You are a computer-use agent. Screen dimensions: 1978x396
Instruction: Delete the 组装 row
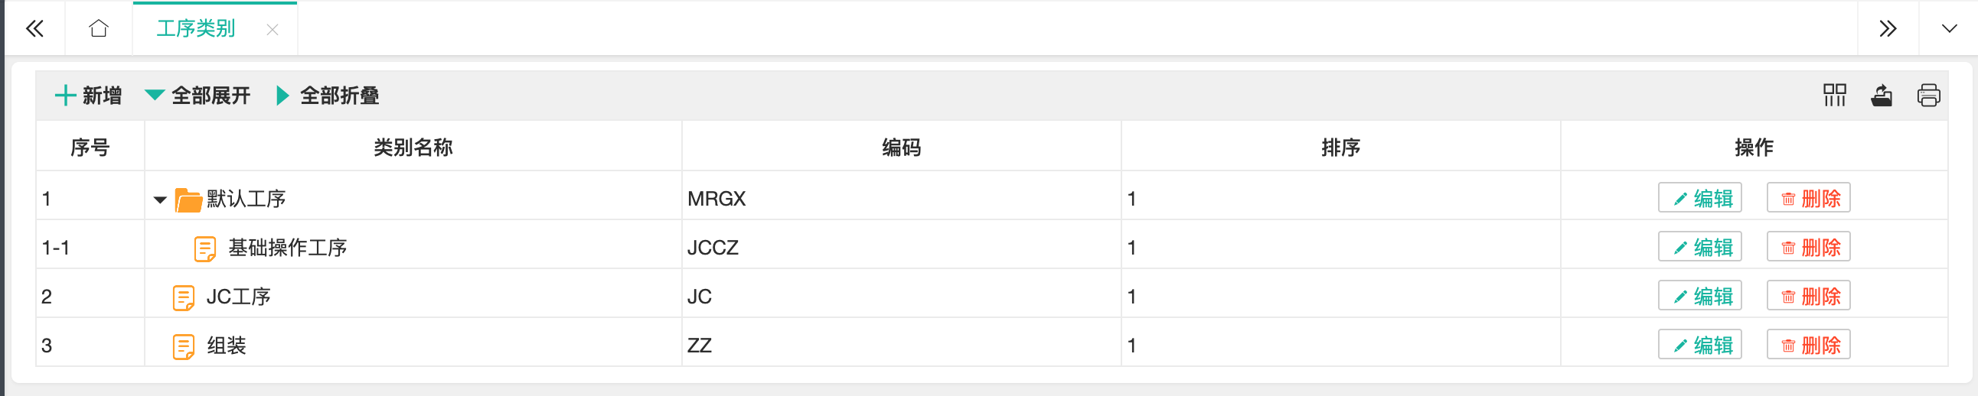1808,346
